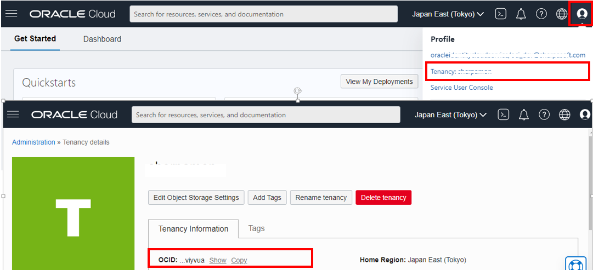The height and width of the screenshot is (270, 593).
Task: Expand Japan East (Tokyo) region in top header
Action: pos(448,14)
